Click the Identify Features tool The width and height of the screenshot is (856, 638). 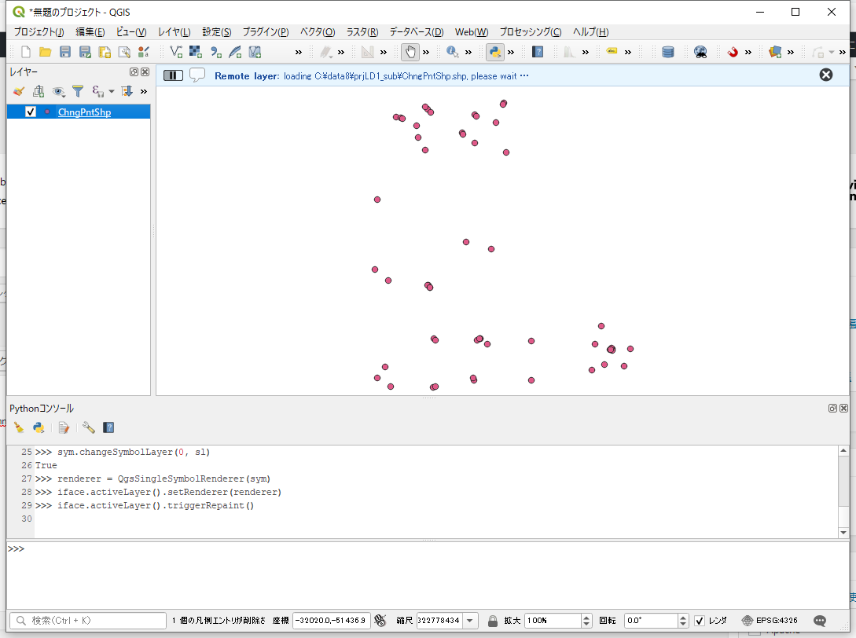click(452, 52)
